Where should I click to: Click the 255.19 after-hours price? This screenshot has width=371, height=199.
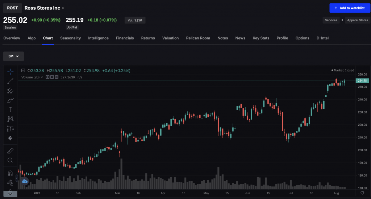(75, 20)
